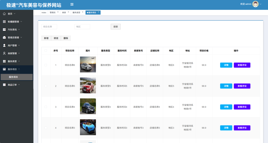Open the silver car image in row 1
This screenshot has height=143, width=268.
point(88,64)
